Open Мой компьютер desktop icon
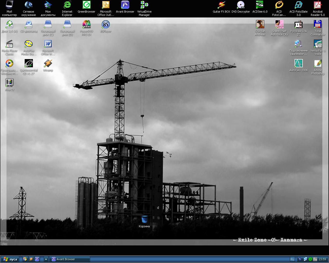The width and height of the screenshot is (329, 263). 10,5
